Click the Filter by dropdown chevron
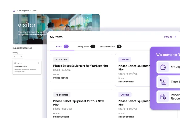This screenshot has height=118, width=180. pos(21,56)
